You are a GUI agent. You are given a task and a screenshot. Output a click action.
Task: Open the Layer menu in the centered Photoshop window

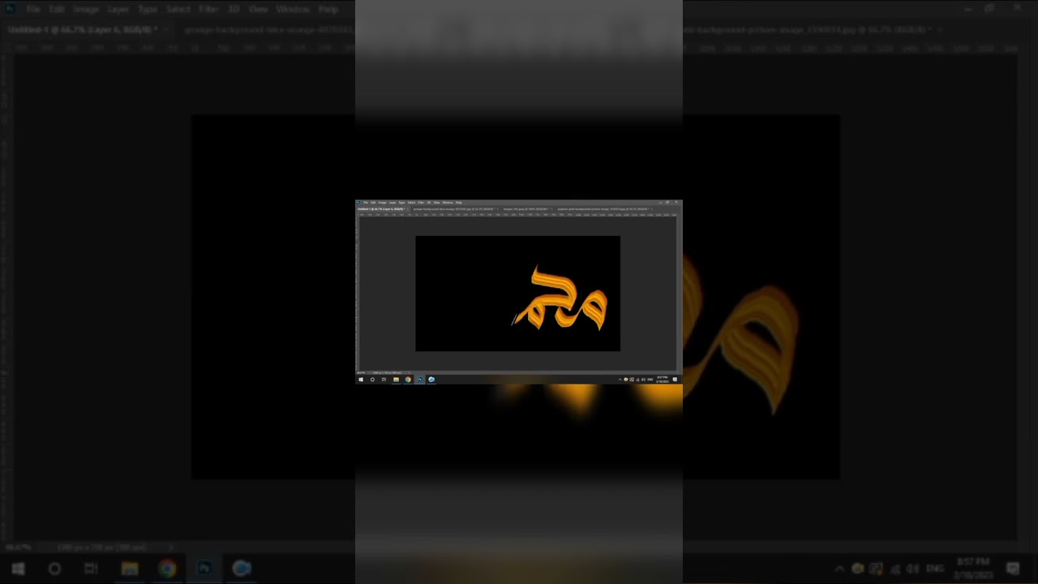392,203
